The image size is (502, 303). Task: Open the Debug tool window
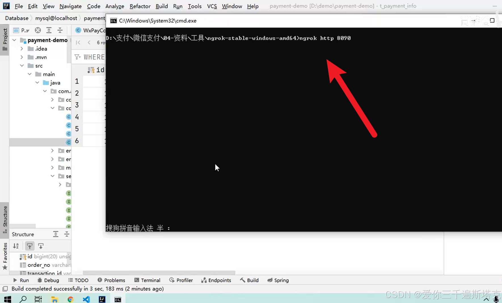click(x=48, y=280)
